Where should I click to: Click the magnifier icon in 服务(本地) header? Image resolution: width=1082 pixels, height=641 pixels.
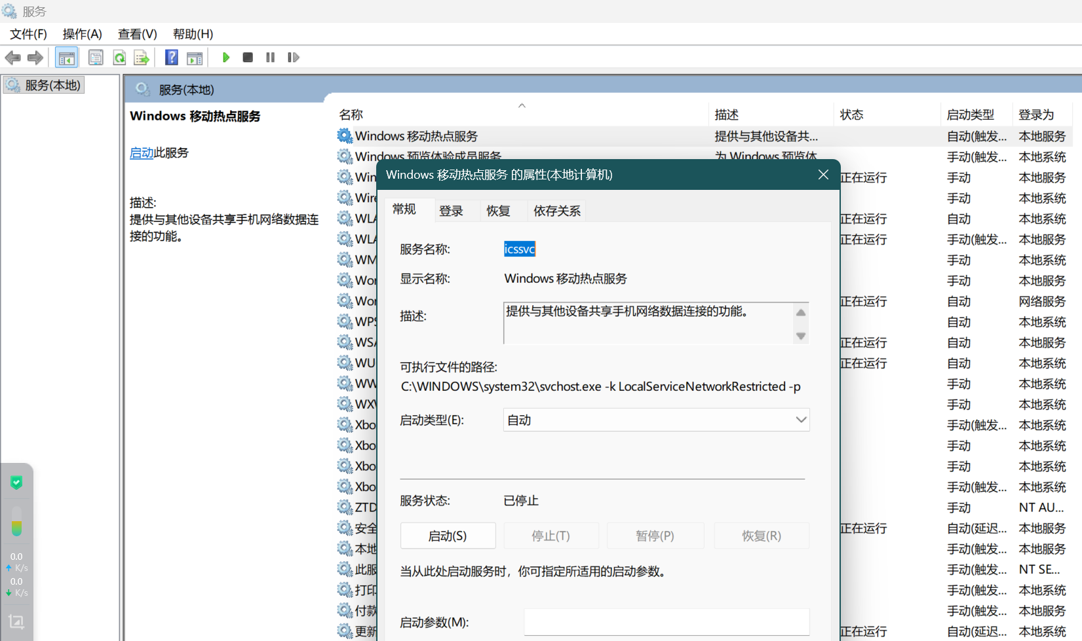[142, 89]
